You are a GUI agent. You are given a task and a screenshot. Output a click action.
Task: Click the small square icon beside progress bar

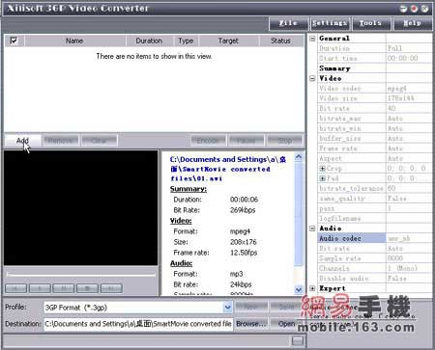point(297,340)
